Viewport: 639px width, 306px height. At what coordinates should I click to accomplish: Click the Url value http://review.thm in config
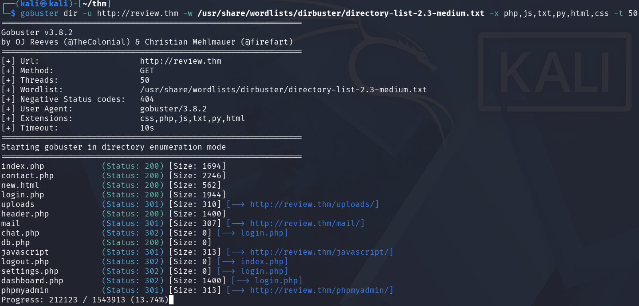click(181, 61)
